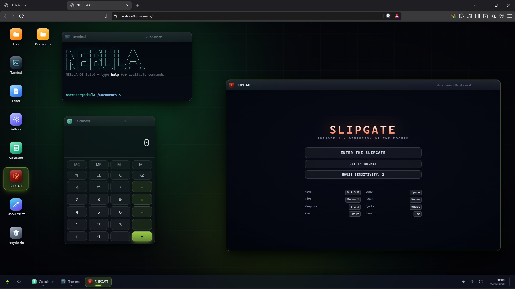Image resolution: width=515 pixels, height=289 pixels.
Task: Mute via taskbar volume icon
Action: pyautogui.click(x=463, y=282)
